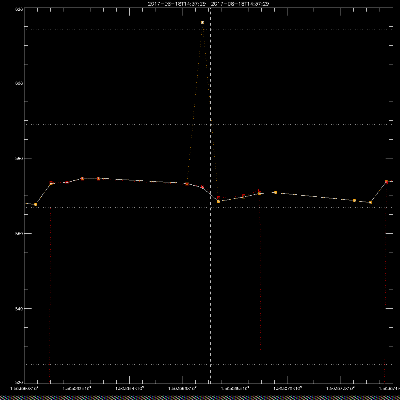Click the first orange marker near 568 at plot start
Viewport: 400px width, 400px height.
pos(36,204)
